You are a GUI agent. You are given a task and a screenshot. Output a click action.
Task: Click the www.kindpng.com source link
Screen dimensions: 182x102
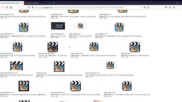pos(7,54)
